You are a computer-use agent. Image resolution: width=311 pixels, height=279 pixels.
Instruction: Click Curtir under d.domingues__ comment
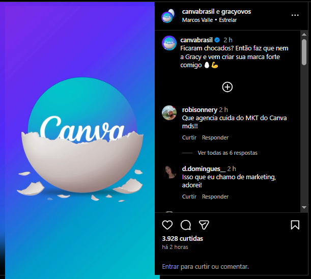tap(189, 197)
